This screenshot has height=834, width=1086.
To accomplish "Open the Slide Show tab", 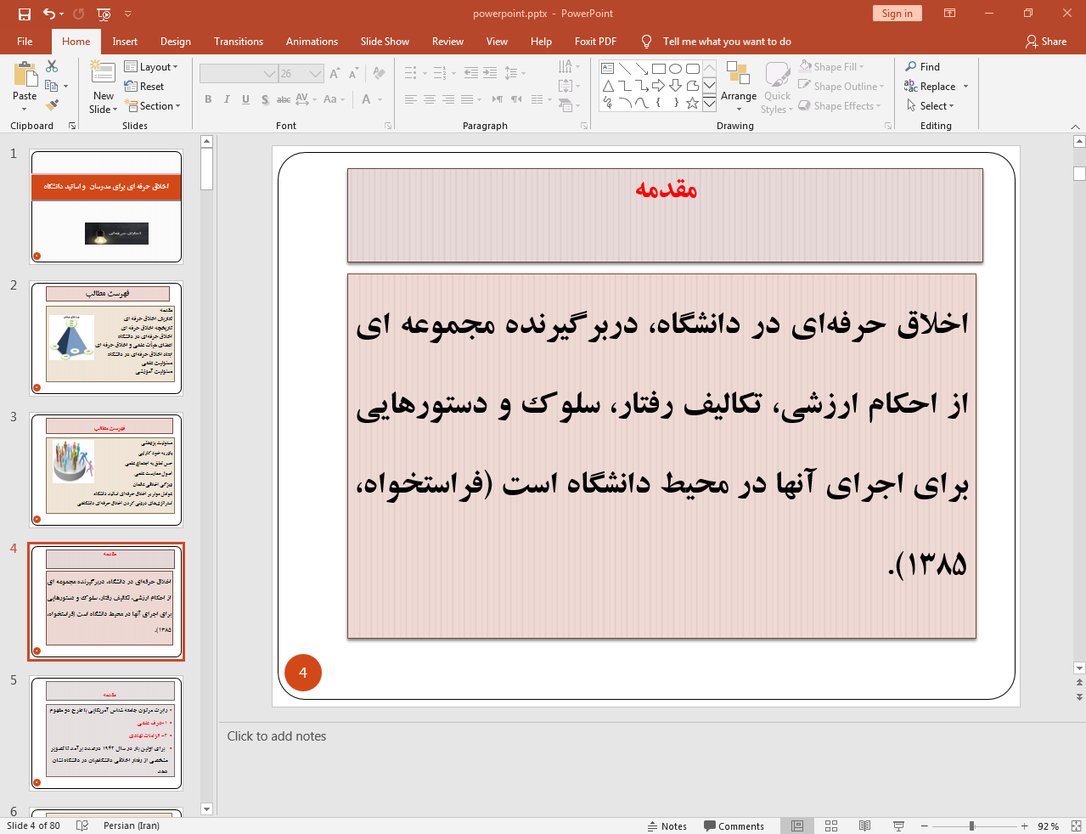I will tap(385, 42).
